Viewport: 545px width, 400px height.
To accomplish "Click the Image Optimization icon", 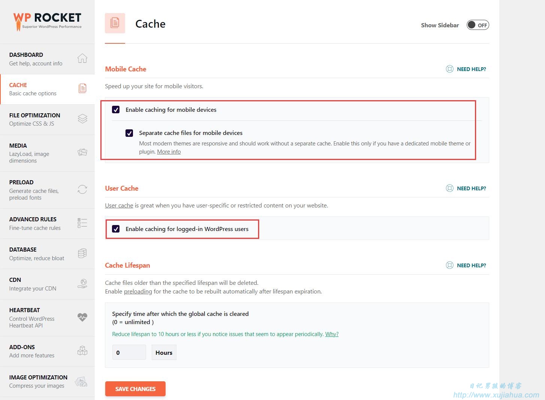I will (x=81, y=381).
